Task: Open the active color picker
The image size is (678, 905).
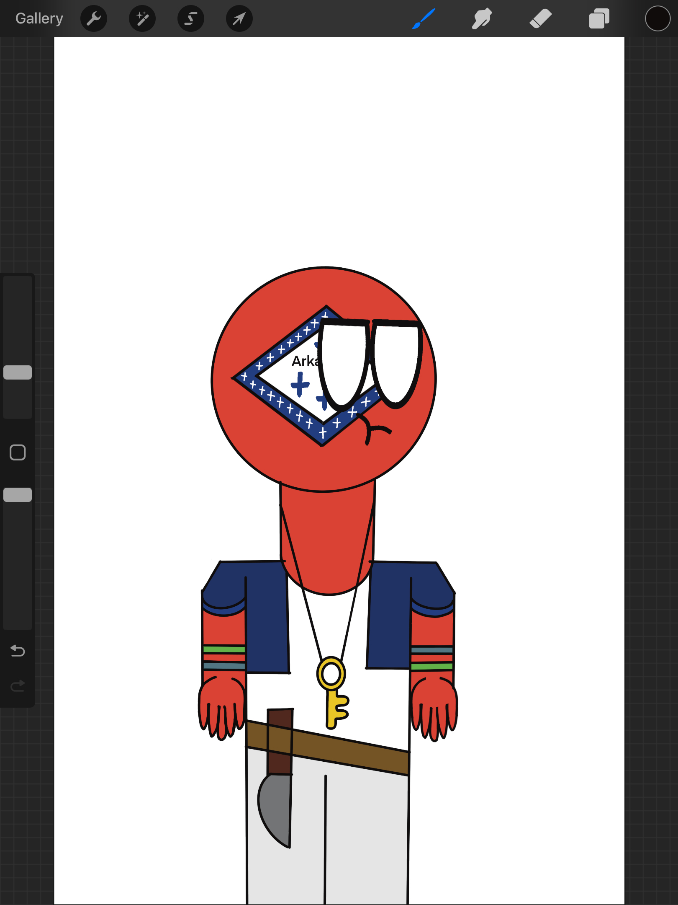Action: point(657,18)
